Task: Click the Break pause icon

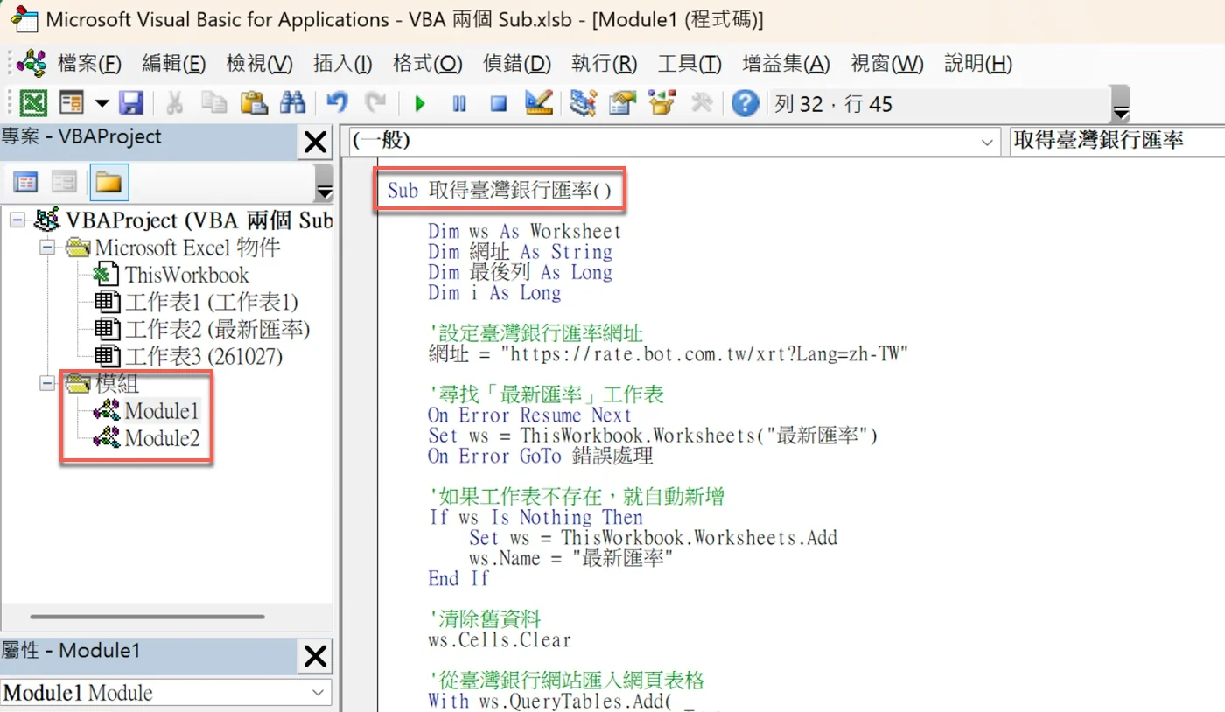Action: tap(459, 104)
